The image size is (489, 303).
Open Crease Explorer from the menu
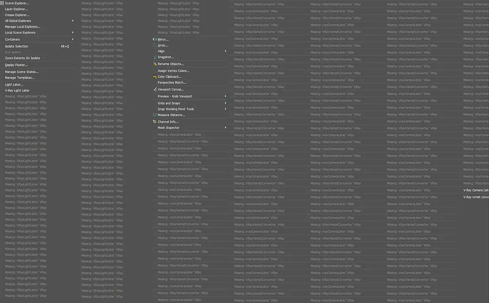[17, 15]
